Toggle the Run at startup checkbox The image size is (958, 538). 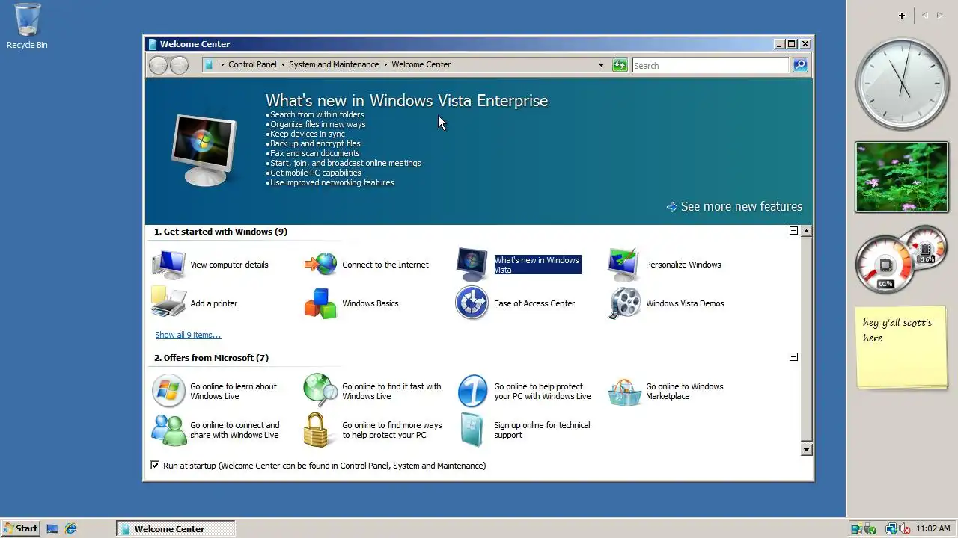click(155, 465)
